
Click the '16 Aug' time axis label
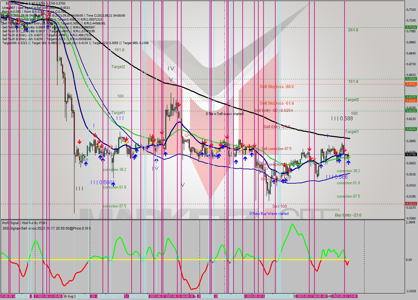[x=69, y=296]
